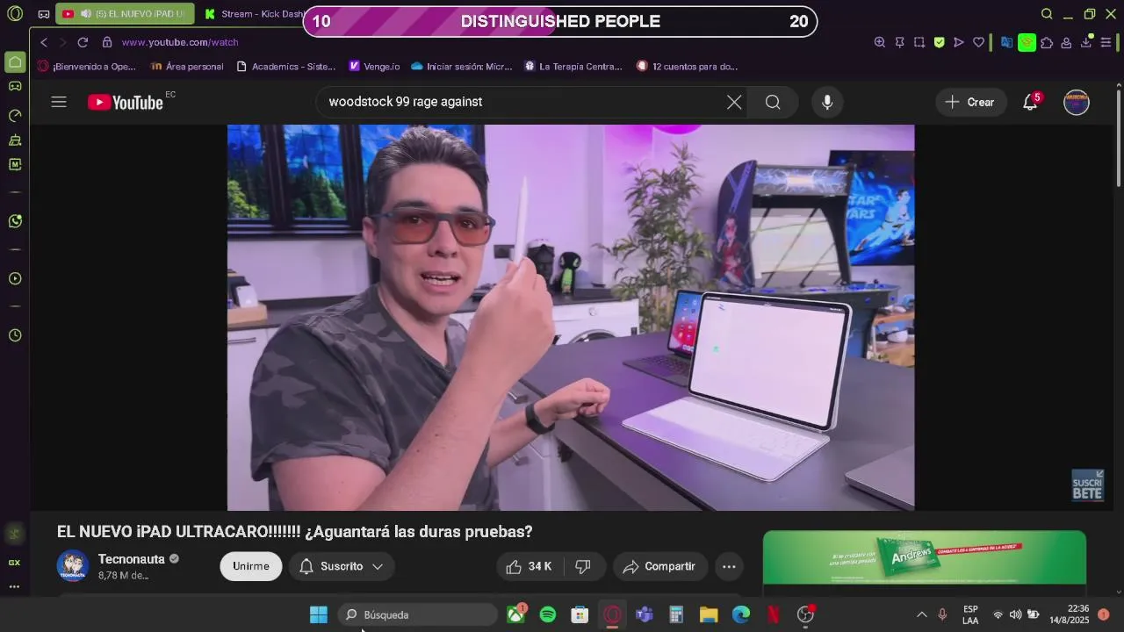Open the Tecnonauta channel avatar
This screenshot has height=632, width=1124.
(x=73, y=566)
